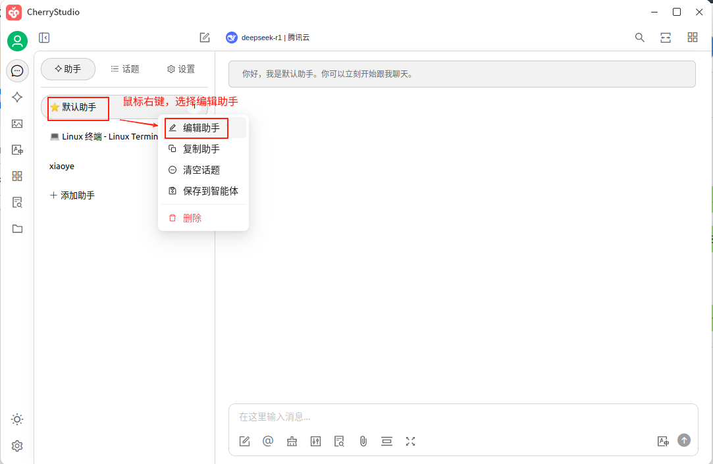Open the mini apps grid in the sidebar

(x=17, y=176)
